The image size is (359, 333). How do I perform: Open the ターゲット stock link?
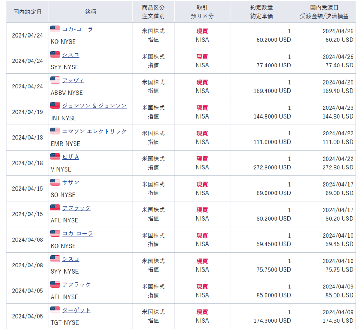point(76,310)
